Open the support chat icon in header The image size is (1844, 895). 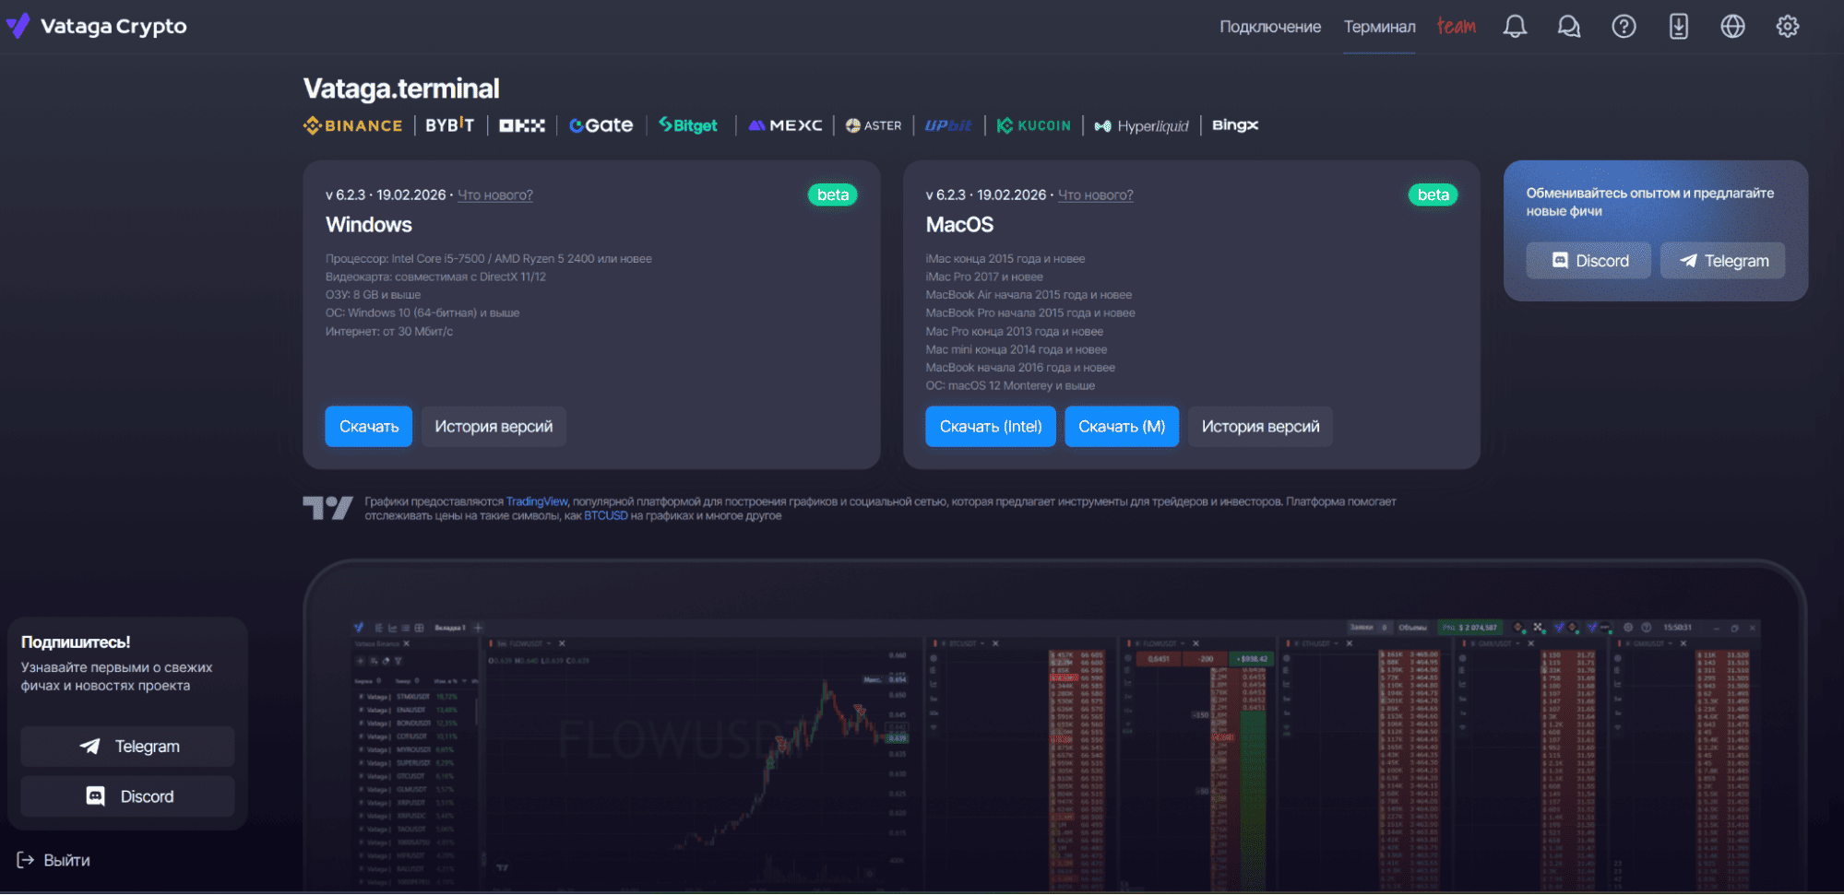pos(1569,27)
